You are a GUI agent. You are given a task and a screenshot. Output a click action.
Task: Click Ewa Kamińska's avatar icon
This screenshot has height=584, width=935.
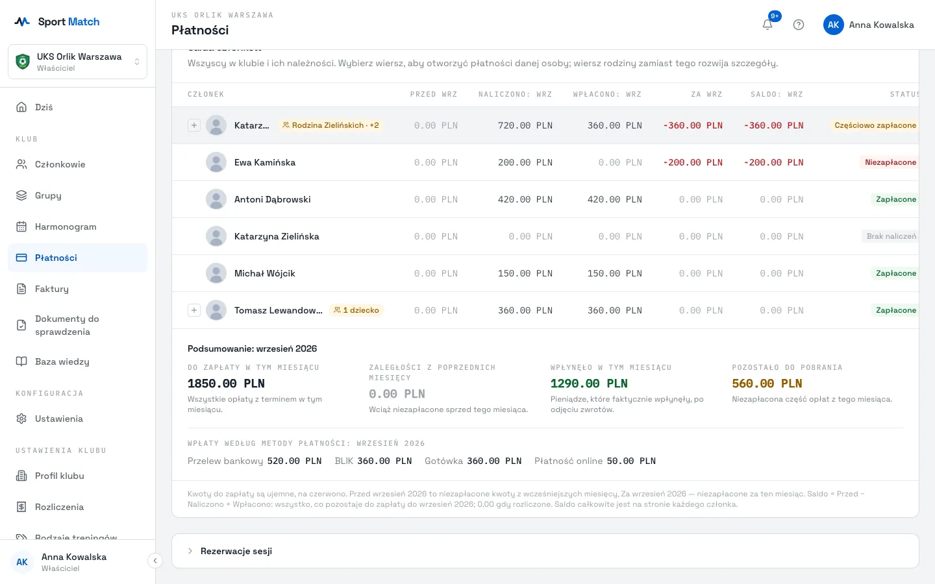tap(216, 162)
